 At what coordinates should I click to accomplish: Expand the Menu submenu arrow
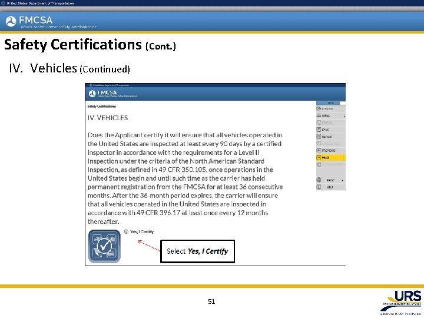[x=344, y=116]
